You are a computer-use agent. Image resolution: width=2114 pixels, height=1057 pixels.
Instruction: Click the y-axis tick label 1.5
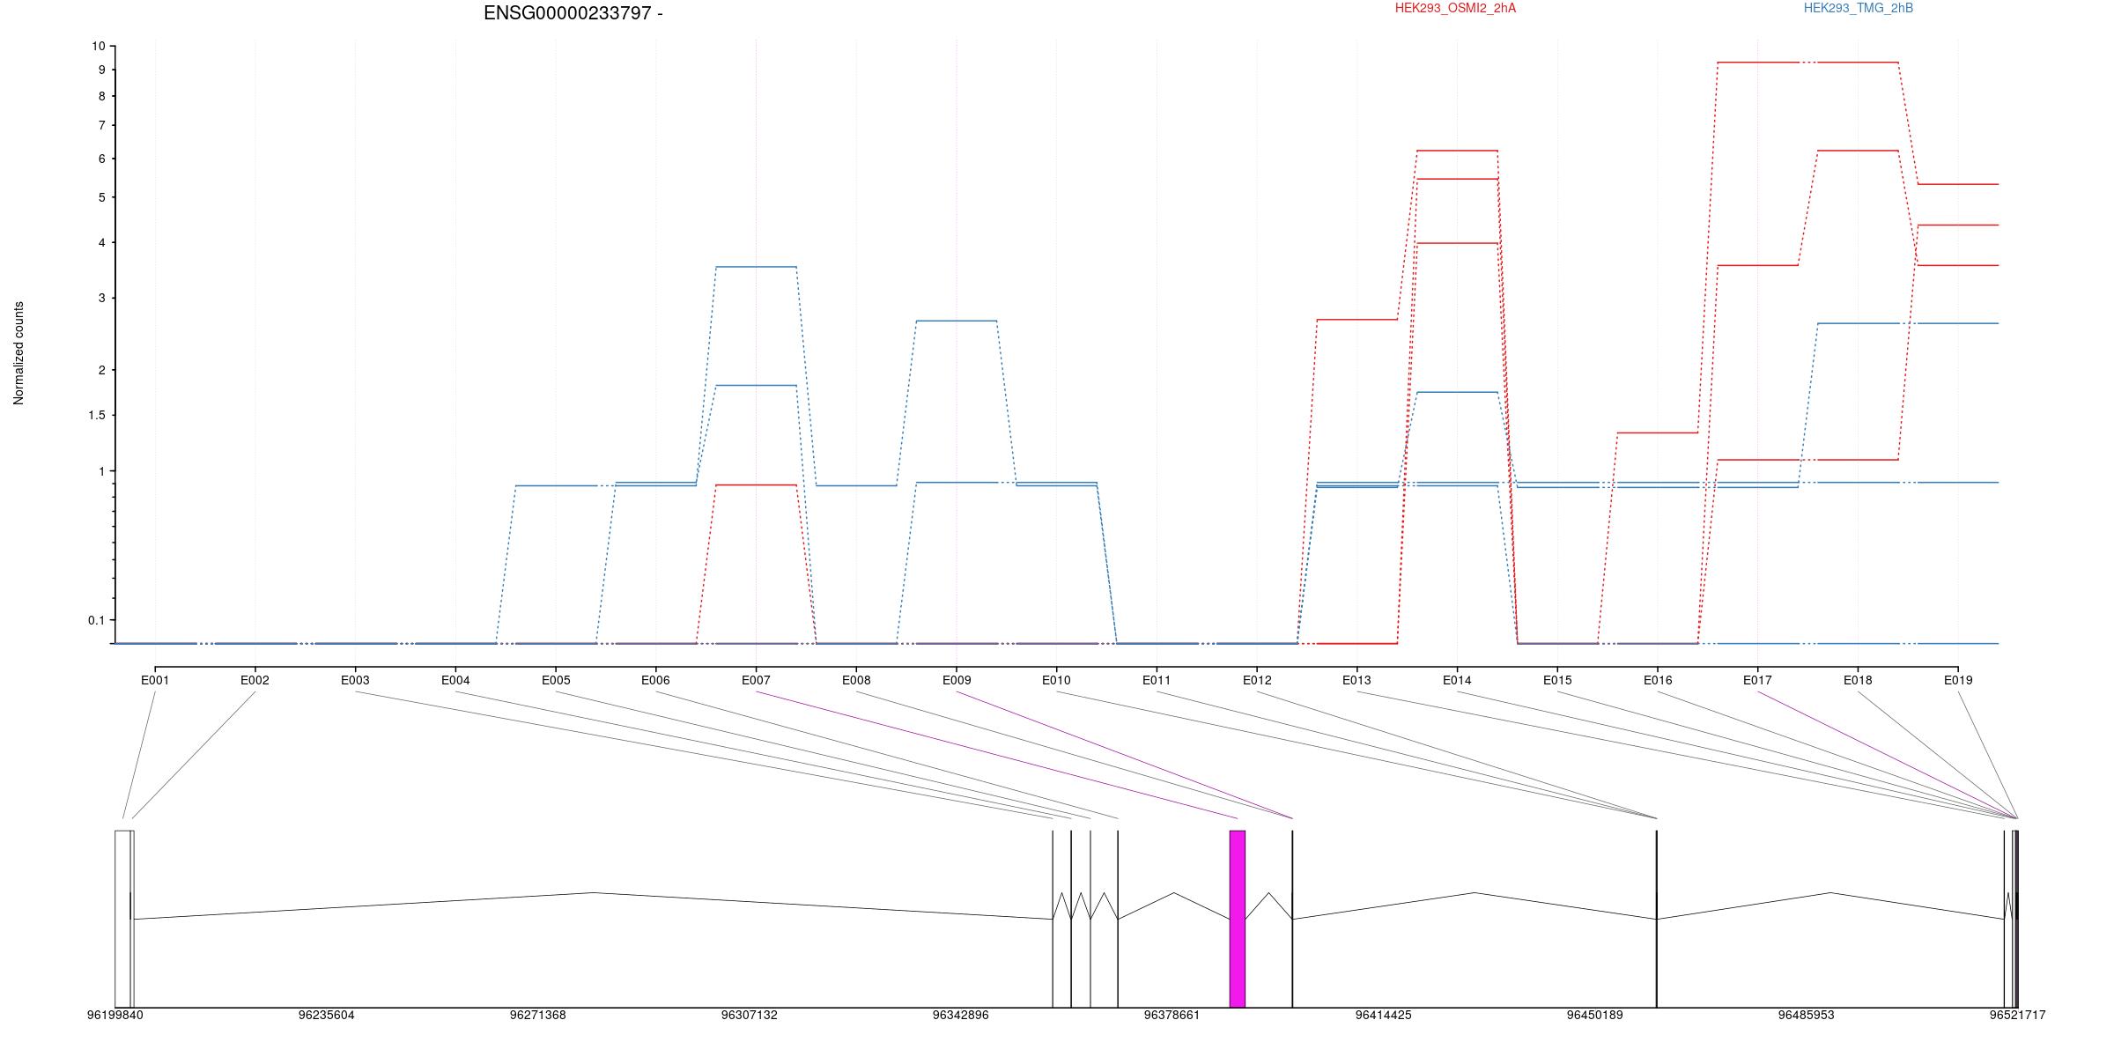coord(97,416)
